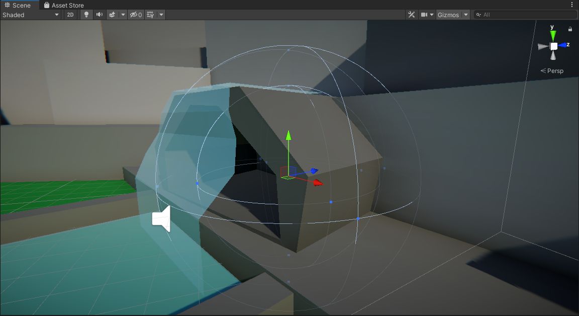Toggle hidden objects visibility counter
Viewport: 579px width, 316px height.
point(136,15)
